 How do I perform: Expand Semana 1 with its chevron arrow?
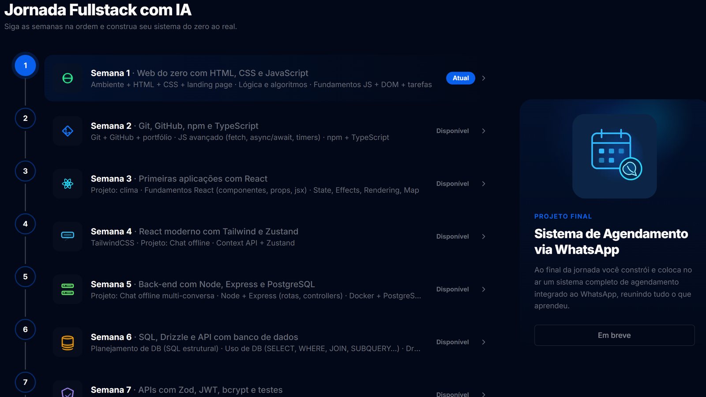coord(484,78)
